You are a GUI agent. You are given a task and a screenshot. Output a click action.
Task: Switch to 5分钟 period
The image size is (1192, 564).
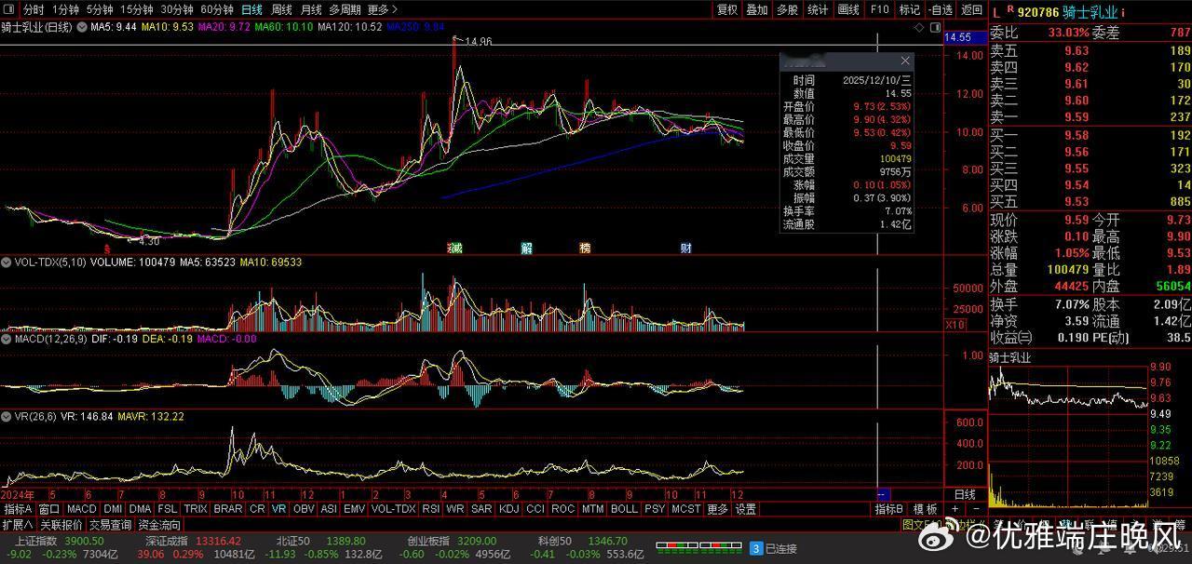100,9
